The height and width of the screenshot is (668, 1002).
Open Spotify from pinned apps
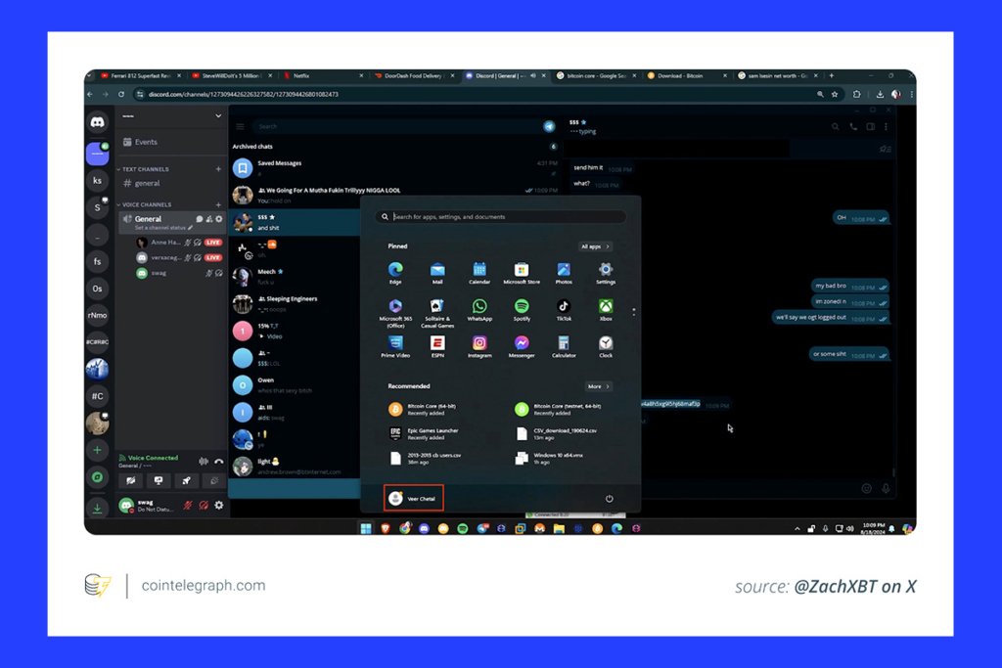[522, 309]
